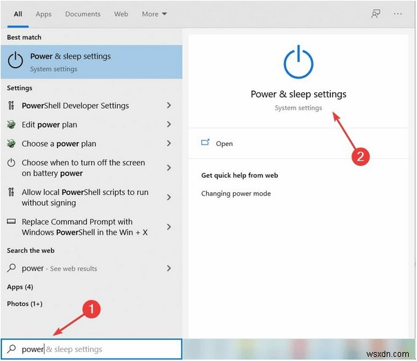Click power icon beside turn off screen
The width and height of the screenshot is (417, 361).
pos(11,163)
